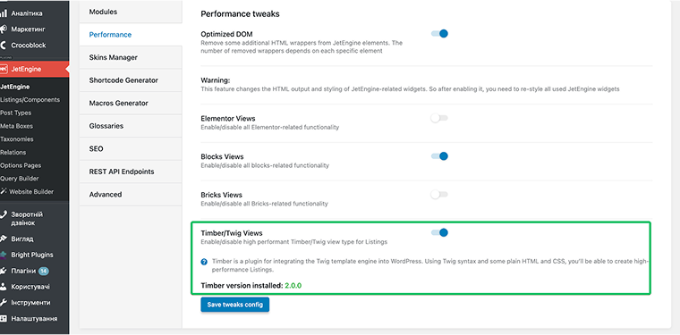Image resolution: width=680 pixels, height=335 pixels.
Task: Click the JetEngine logo icon
Action: [x=4, y=69]
